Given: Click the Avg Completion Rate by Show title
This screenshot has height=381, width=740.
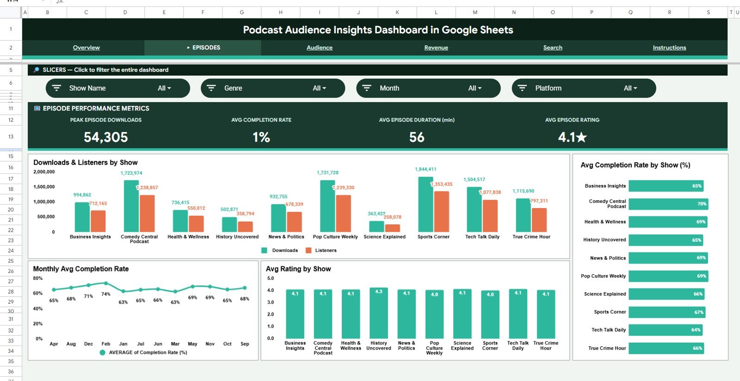Looking at the screenshot, I should (635, 165).
